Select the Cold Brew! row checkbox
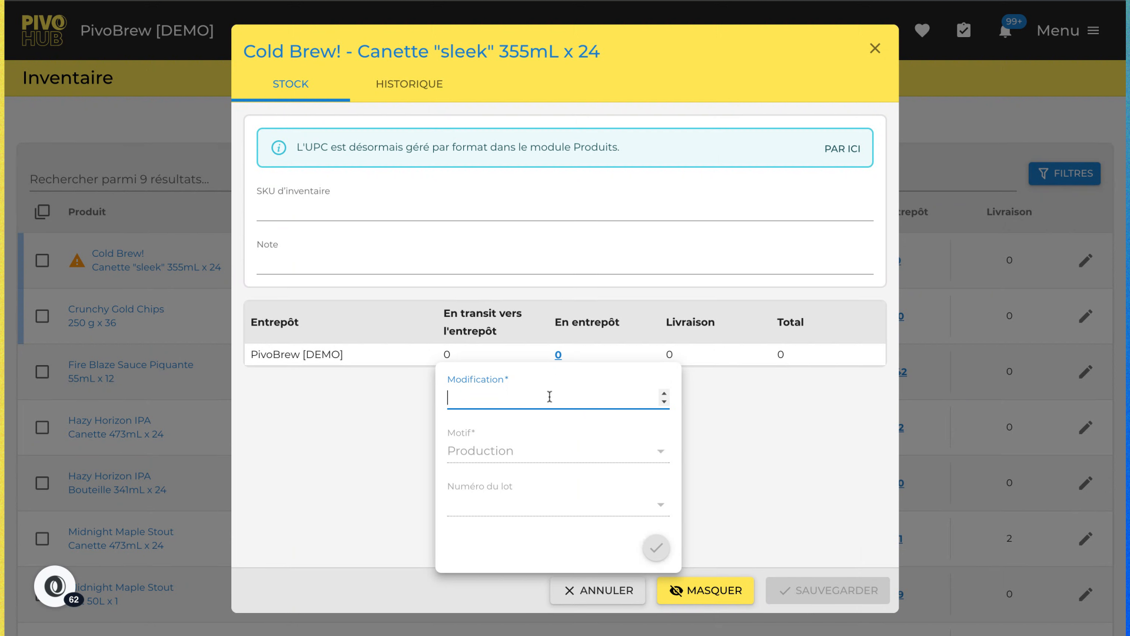 pyautogui.click(x=42, y=260)
